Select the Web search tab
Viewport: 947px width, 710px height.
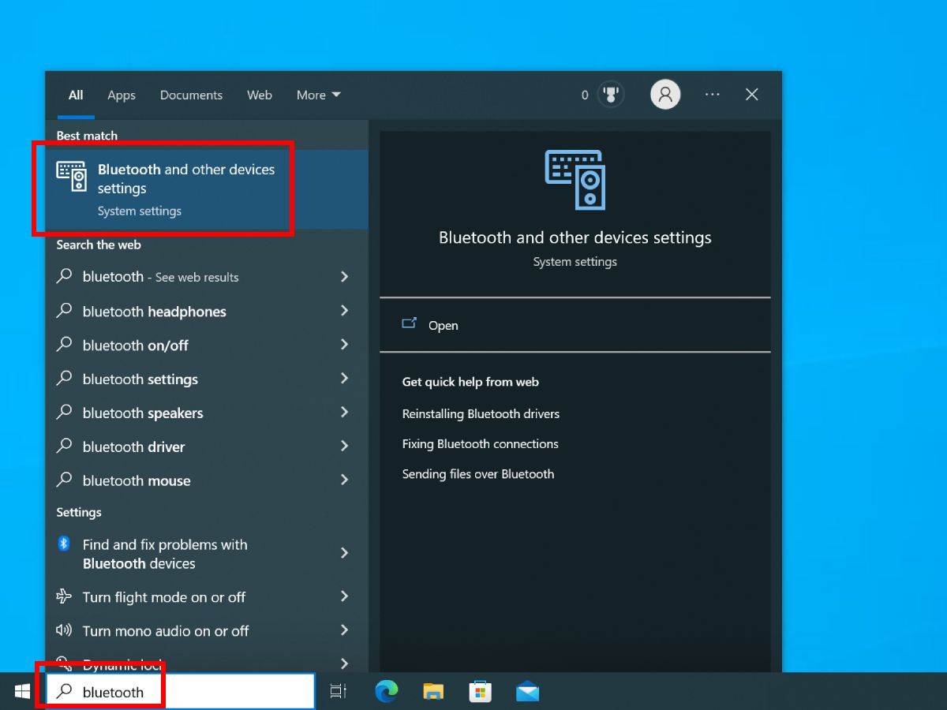pos(259,95)
